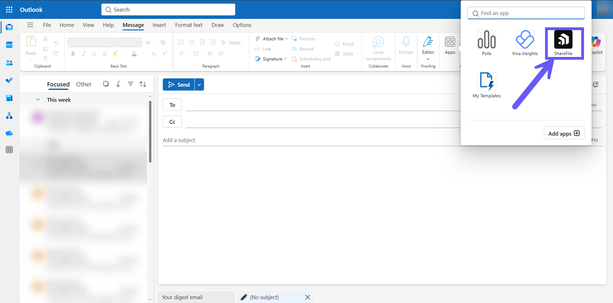
Task: Switch to the Format text tab
Action: (x=189, y=25)
